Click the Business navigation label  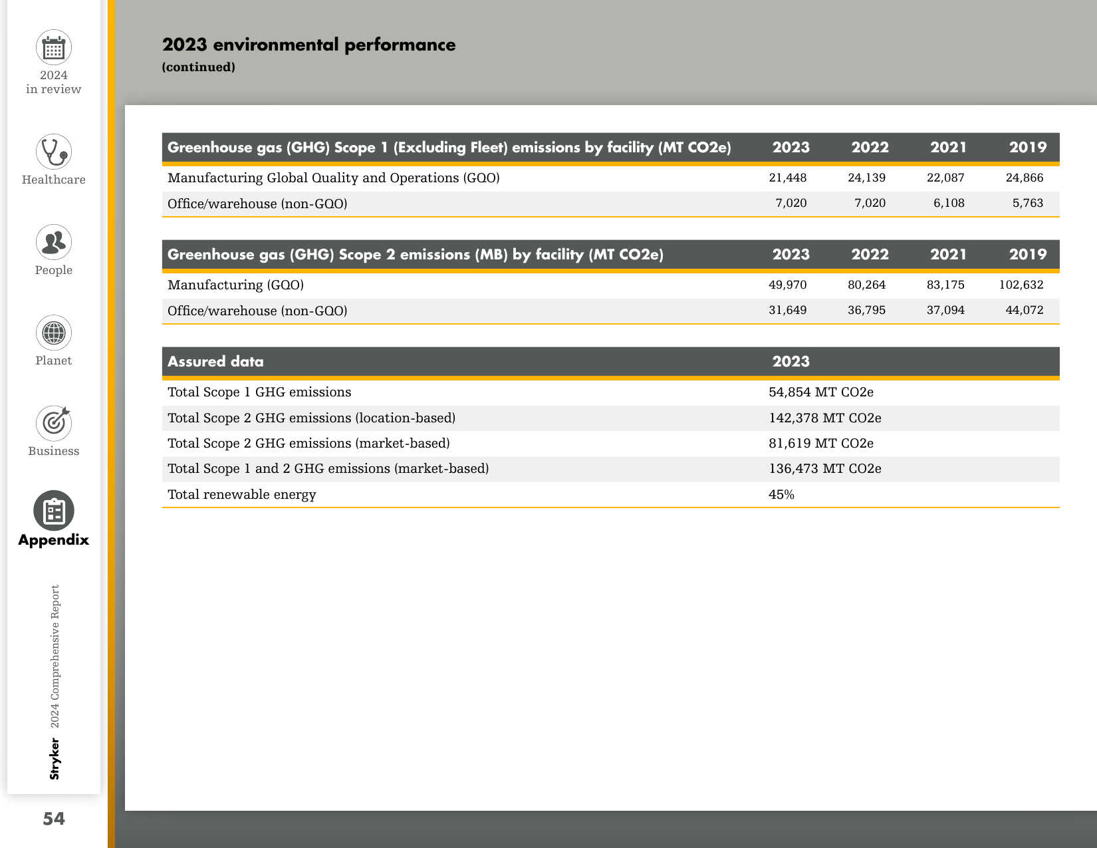[x=54, y=451]
